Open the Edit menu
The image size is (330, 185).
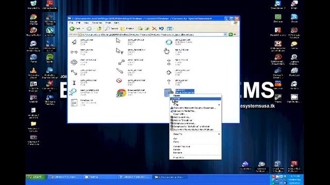(x=78, y=23)
